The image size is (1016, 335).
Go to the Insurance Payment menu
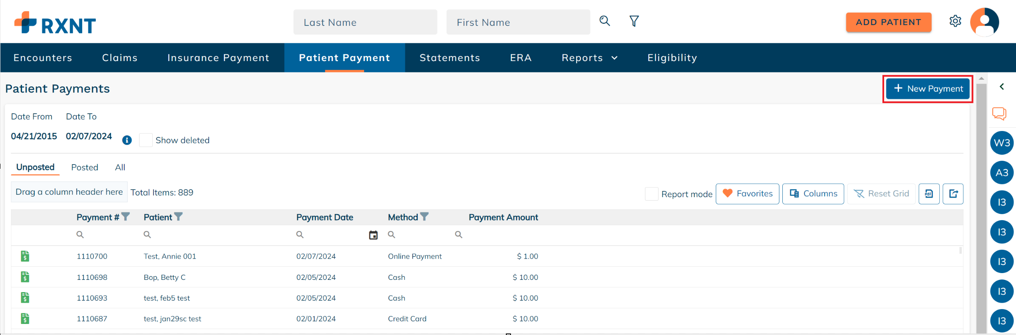tap(218, 58)
